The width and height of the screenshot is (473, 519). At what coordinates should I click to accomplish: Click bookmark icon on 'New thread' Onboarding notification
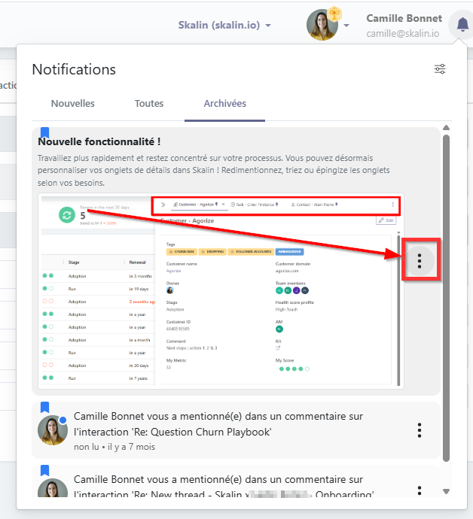(44, 470)
